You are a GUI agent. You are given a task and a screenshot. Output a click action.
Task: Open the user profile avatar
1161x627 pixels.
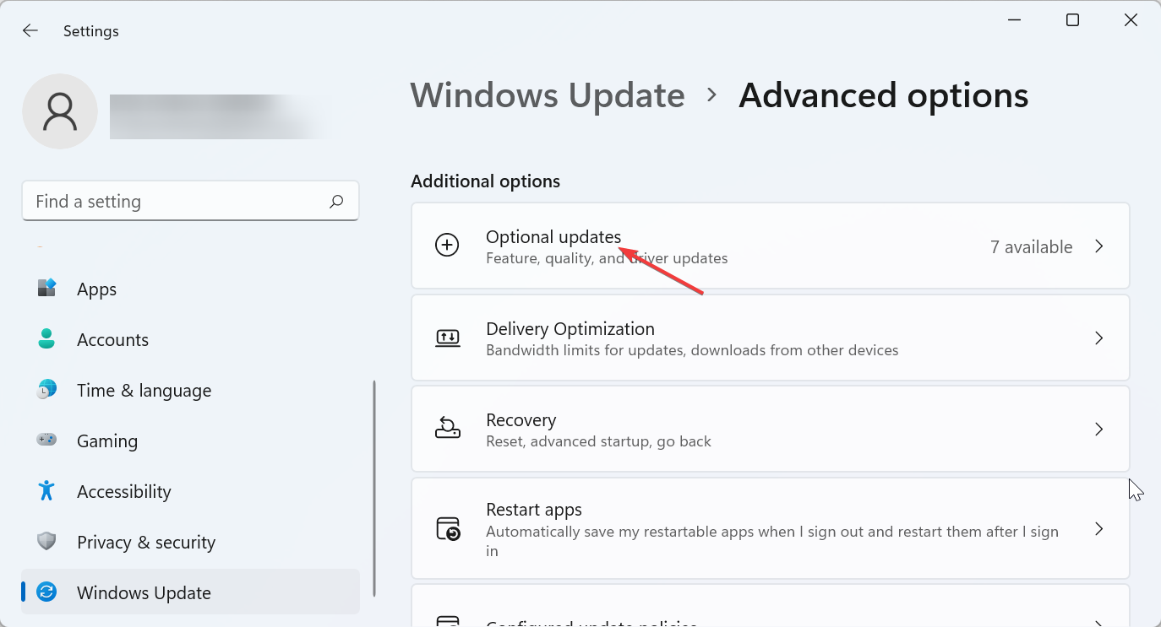click(60, 111)
